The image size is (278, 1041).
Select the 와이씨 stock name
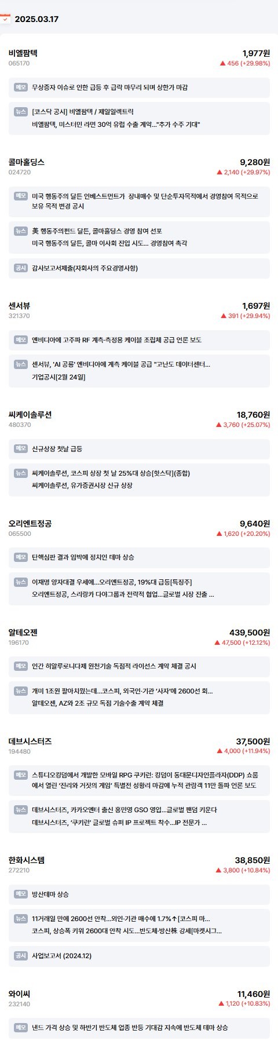pos(19,993)
